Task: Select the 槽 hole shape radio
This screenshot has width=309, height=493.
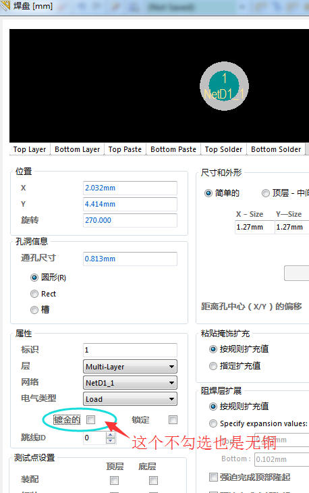Action: [34, 310]
